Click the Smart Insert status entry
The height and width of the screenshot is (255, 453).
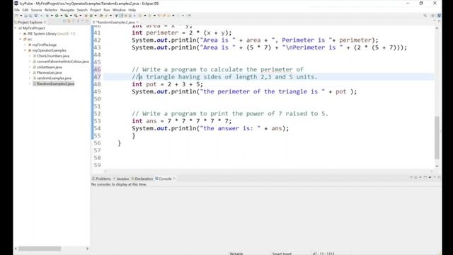click(x=282, y=254)
